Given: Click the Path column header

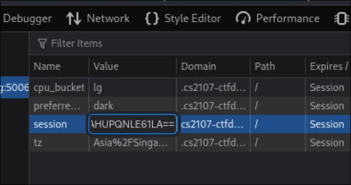Looking at the screenshot, I should pos(265,67).
